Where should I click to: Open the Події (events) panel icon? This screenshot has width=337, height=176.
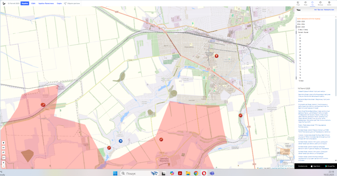pyautogui.click(x=298, y=3)
